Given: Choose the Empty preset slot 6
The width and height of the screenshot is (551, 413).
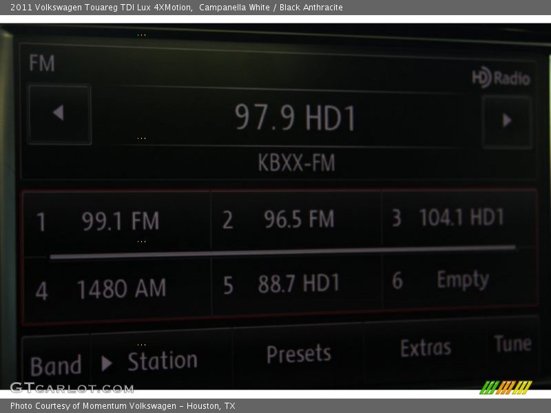Looking at the screenshot, I should [459, 280].
